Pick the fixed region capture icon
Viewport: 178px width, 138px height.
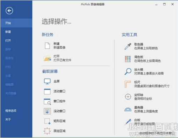pos(47,131)
